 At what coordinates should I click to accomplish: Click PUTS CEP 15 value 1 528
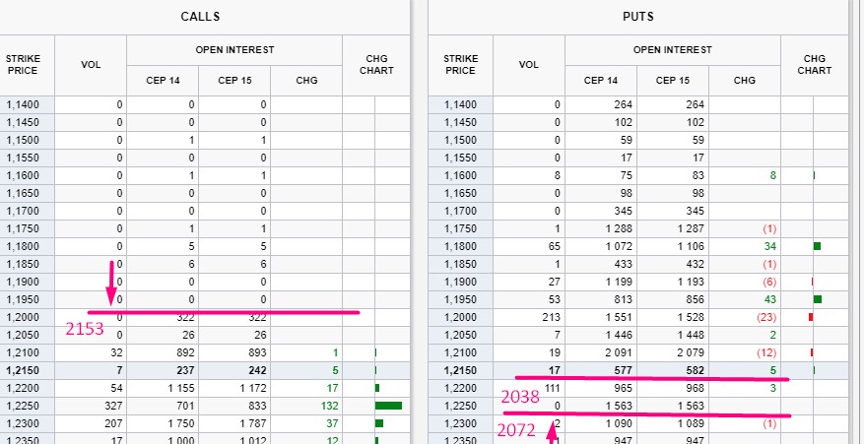click(x=691, y=317)
